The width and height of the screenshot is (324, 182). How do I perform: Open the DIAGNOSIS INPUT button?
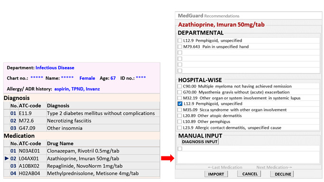point(200,142)
